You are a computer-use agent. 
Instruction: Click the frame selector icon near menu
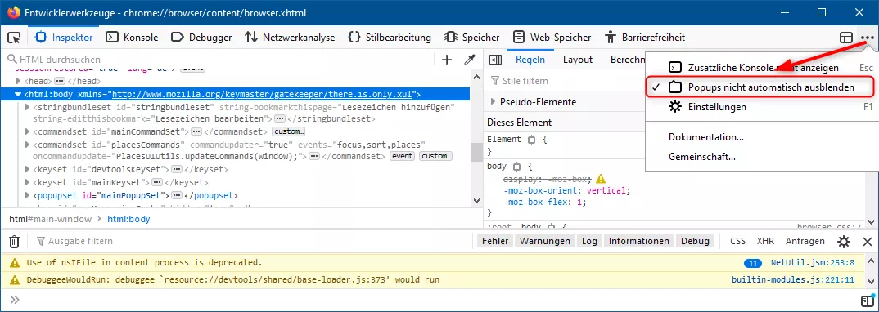(846, 38)
